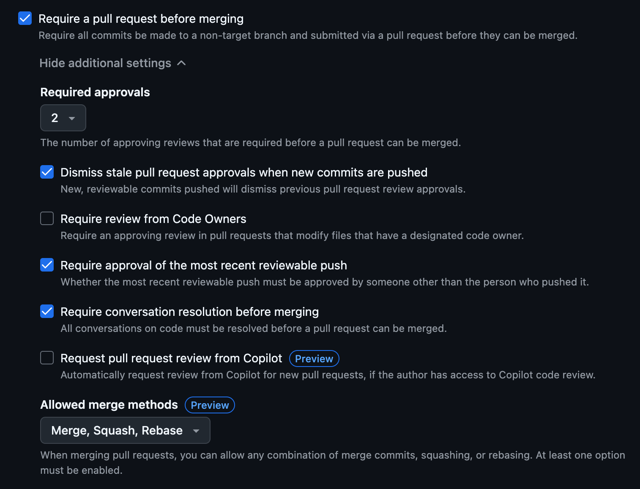Screen dimensions: 640x489
Task: Click the Require a pull request before merging label
Action: (x=141, y=19)
